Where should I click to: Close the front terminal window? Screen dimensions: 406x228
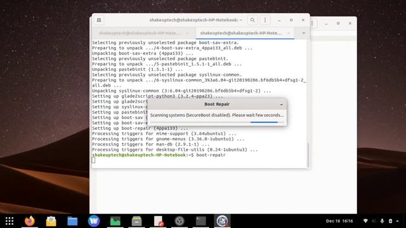[x=303, y=20]
